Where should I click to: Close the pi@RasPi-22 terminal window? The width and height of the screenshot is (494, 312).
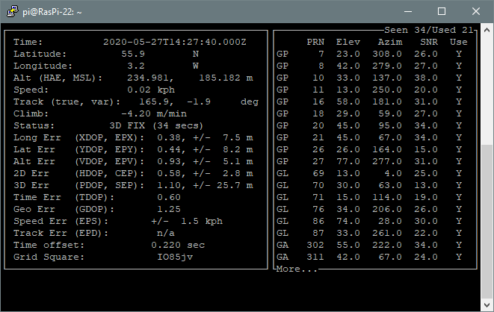476,12
